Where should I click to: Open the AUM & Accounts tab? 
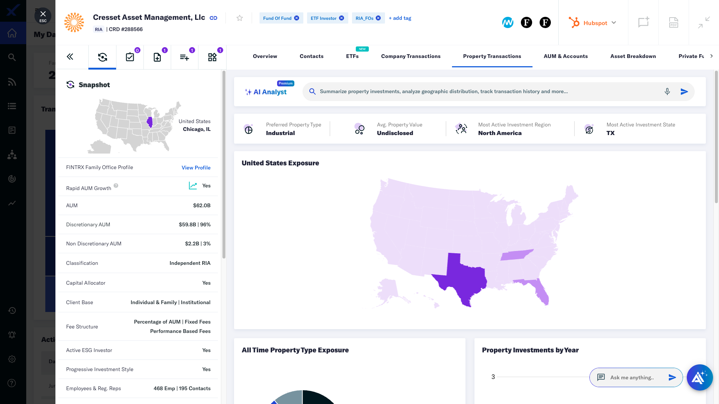[566, 56]
